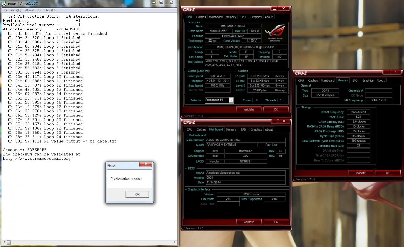Switch to SPD tab in top CPU-Z window
Image resolution: width=404 pixels, height=247 pixels.
243,17
